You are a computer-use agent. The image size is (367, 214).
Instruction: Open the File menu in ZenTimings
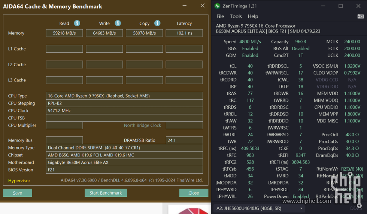[x=220, y=16]
